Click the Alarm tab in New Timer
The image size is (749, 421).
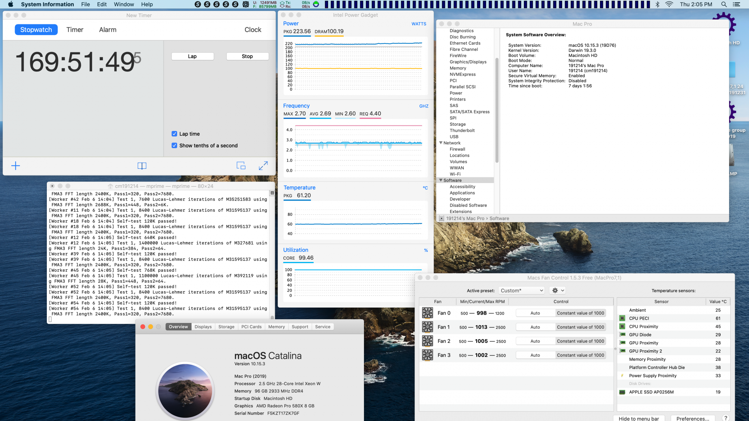[108, 29]
